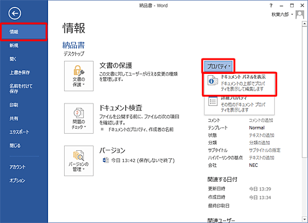This screenshot has width=308, height=223.
Task: Click the 納品書 document title
Action: pos(73,46)
